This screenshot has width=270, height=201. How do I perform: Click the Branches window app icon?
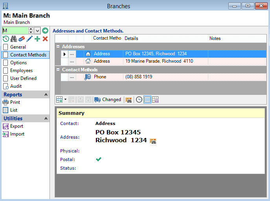(6, 5)
